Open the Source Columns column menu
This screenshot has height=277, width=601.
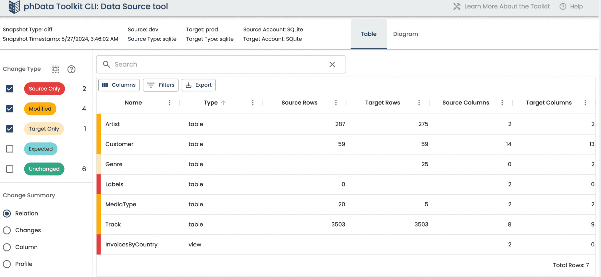pyautogui.click(x=502, y=103)
